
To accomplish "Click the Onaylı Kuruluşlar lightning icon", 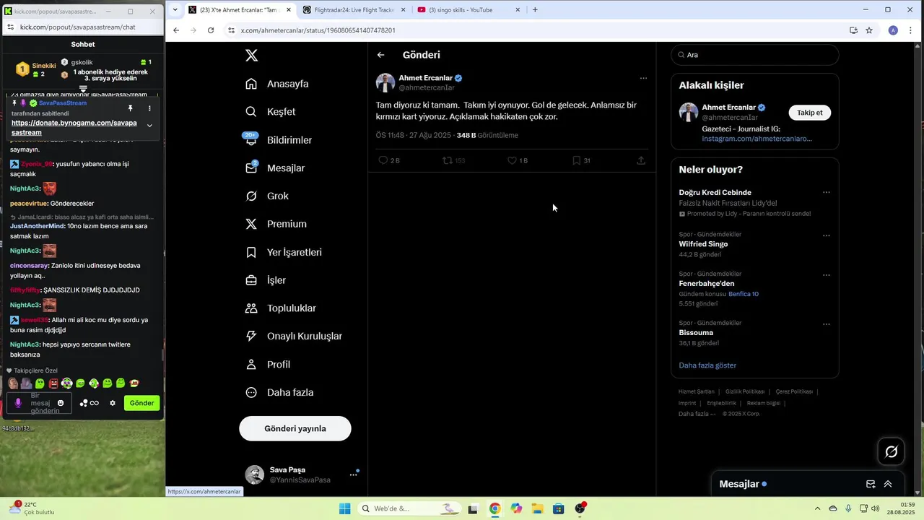I will [x=251, y=337].
